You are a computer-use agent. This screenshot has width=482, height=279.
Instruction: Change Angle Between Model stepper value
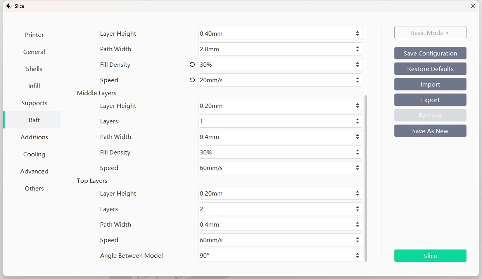[x=357, y=256]
